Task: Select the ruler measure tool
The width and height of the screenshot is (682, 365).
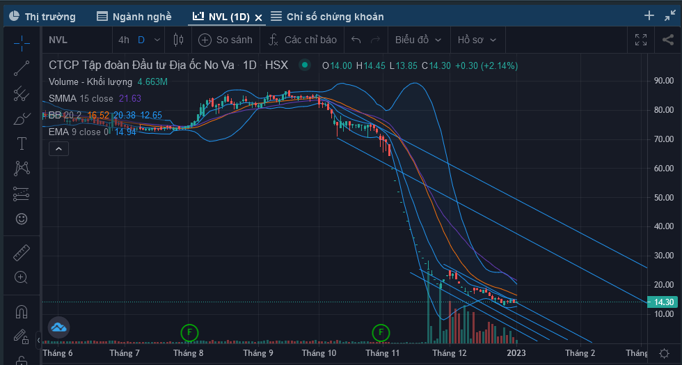Action: coord(22,253)
